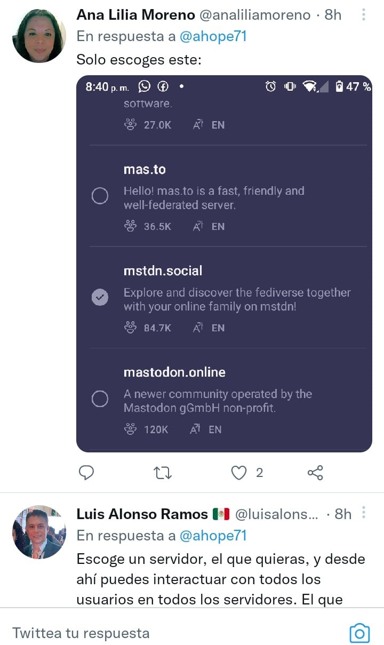Open @ahope71 mention in Ana Lilia's reply

[x=213, y=36]
